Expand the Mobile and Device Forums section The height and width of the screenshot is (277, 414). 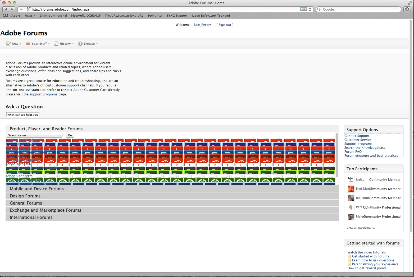(x=172, y=189)
